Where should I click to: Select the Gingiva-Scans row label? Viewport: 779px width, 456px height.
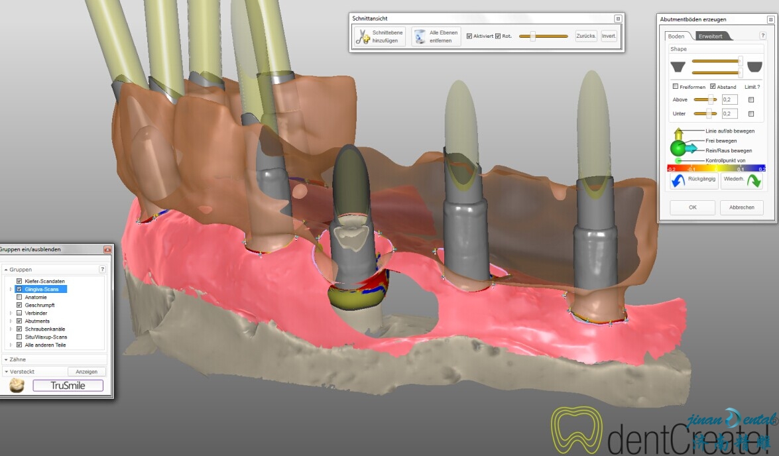(42, 289)
